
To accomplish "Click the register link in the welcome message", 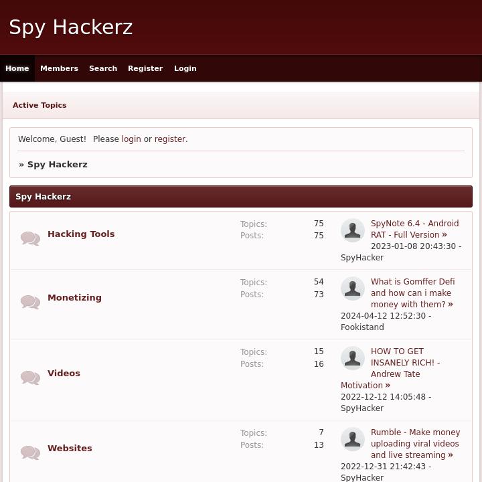I will pyautogui.click(x=170, y=139).
